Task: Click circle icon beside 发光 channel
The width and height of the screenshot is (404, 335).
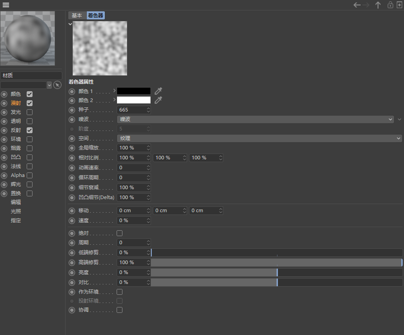Action: (x=4, y=112)
